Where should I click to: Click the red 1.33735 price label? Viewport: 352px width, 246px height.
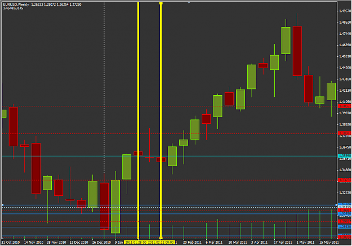click(345, 180)
